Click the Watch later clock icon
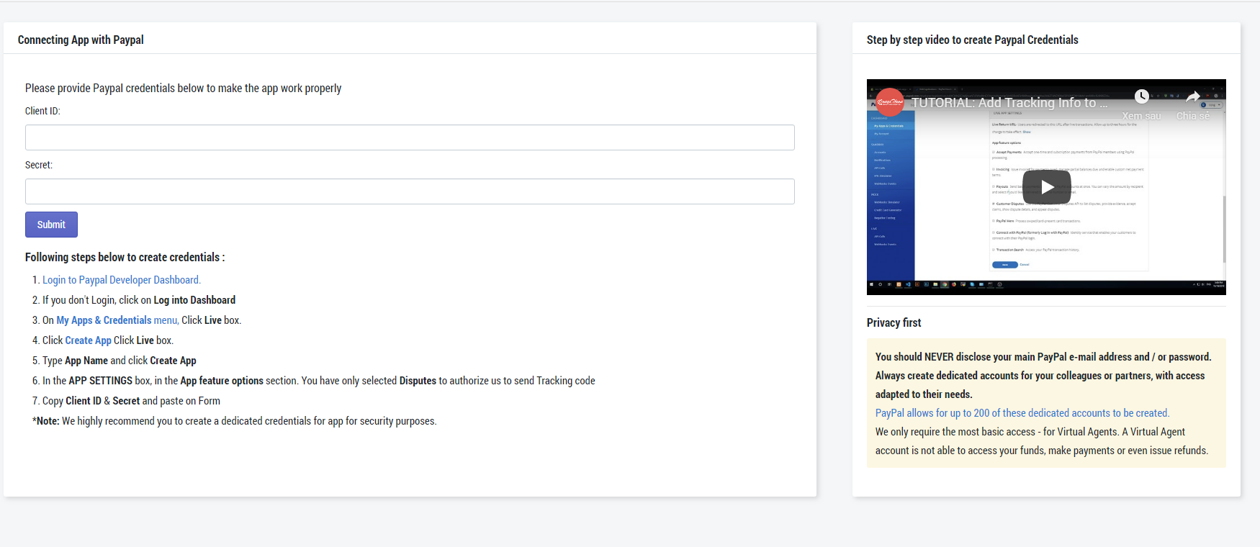The height and width of the screenshot is (547, 1260). [1142, 96]
